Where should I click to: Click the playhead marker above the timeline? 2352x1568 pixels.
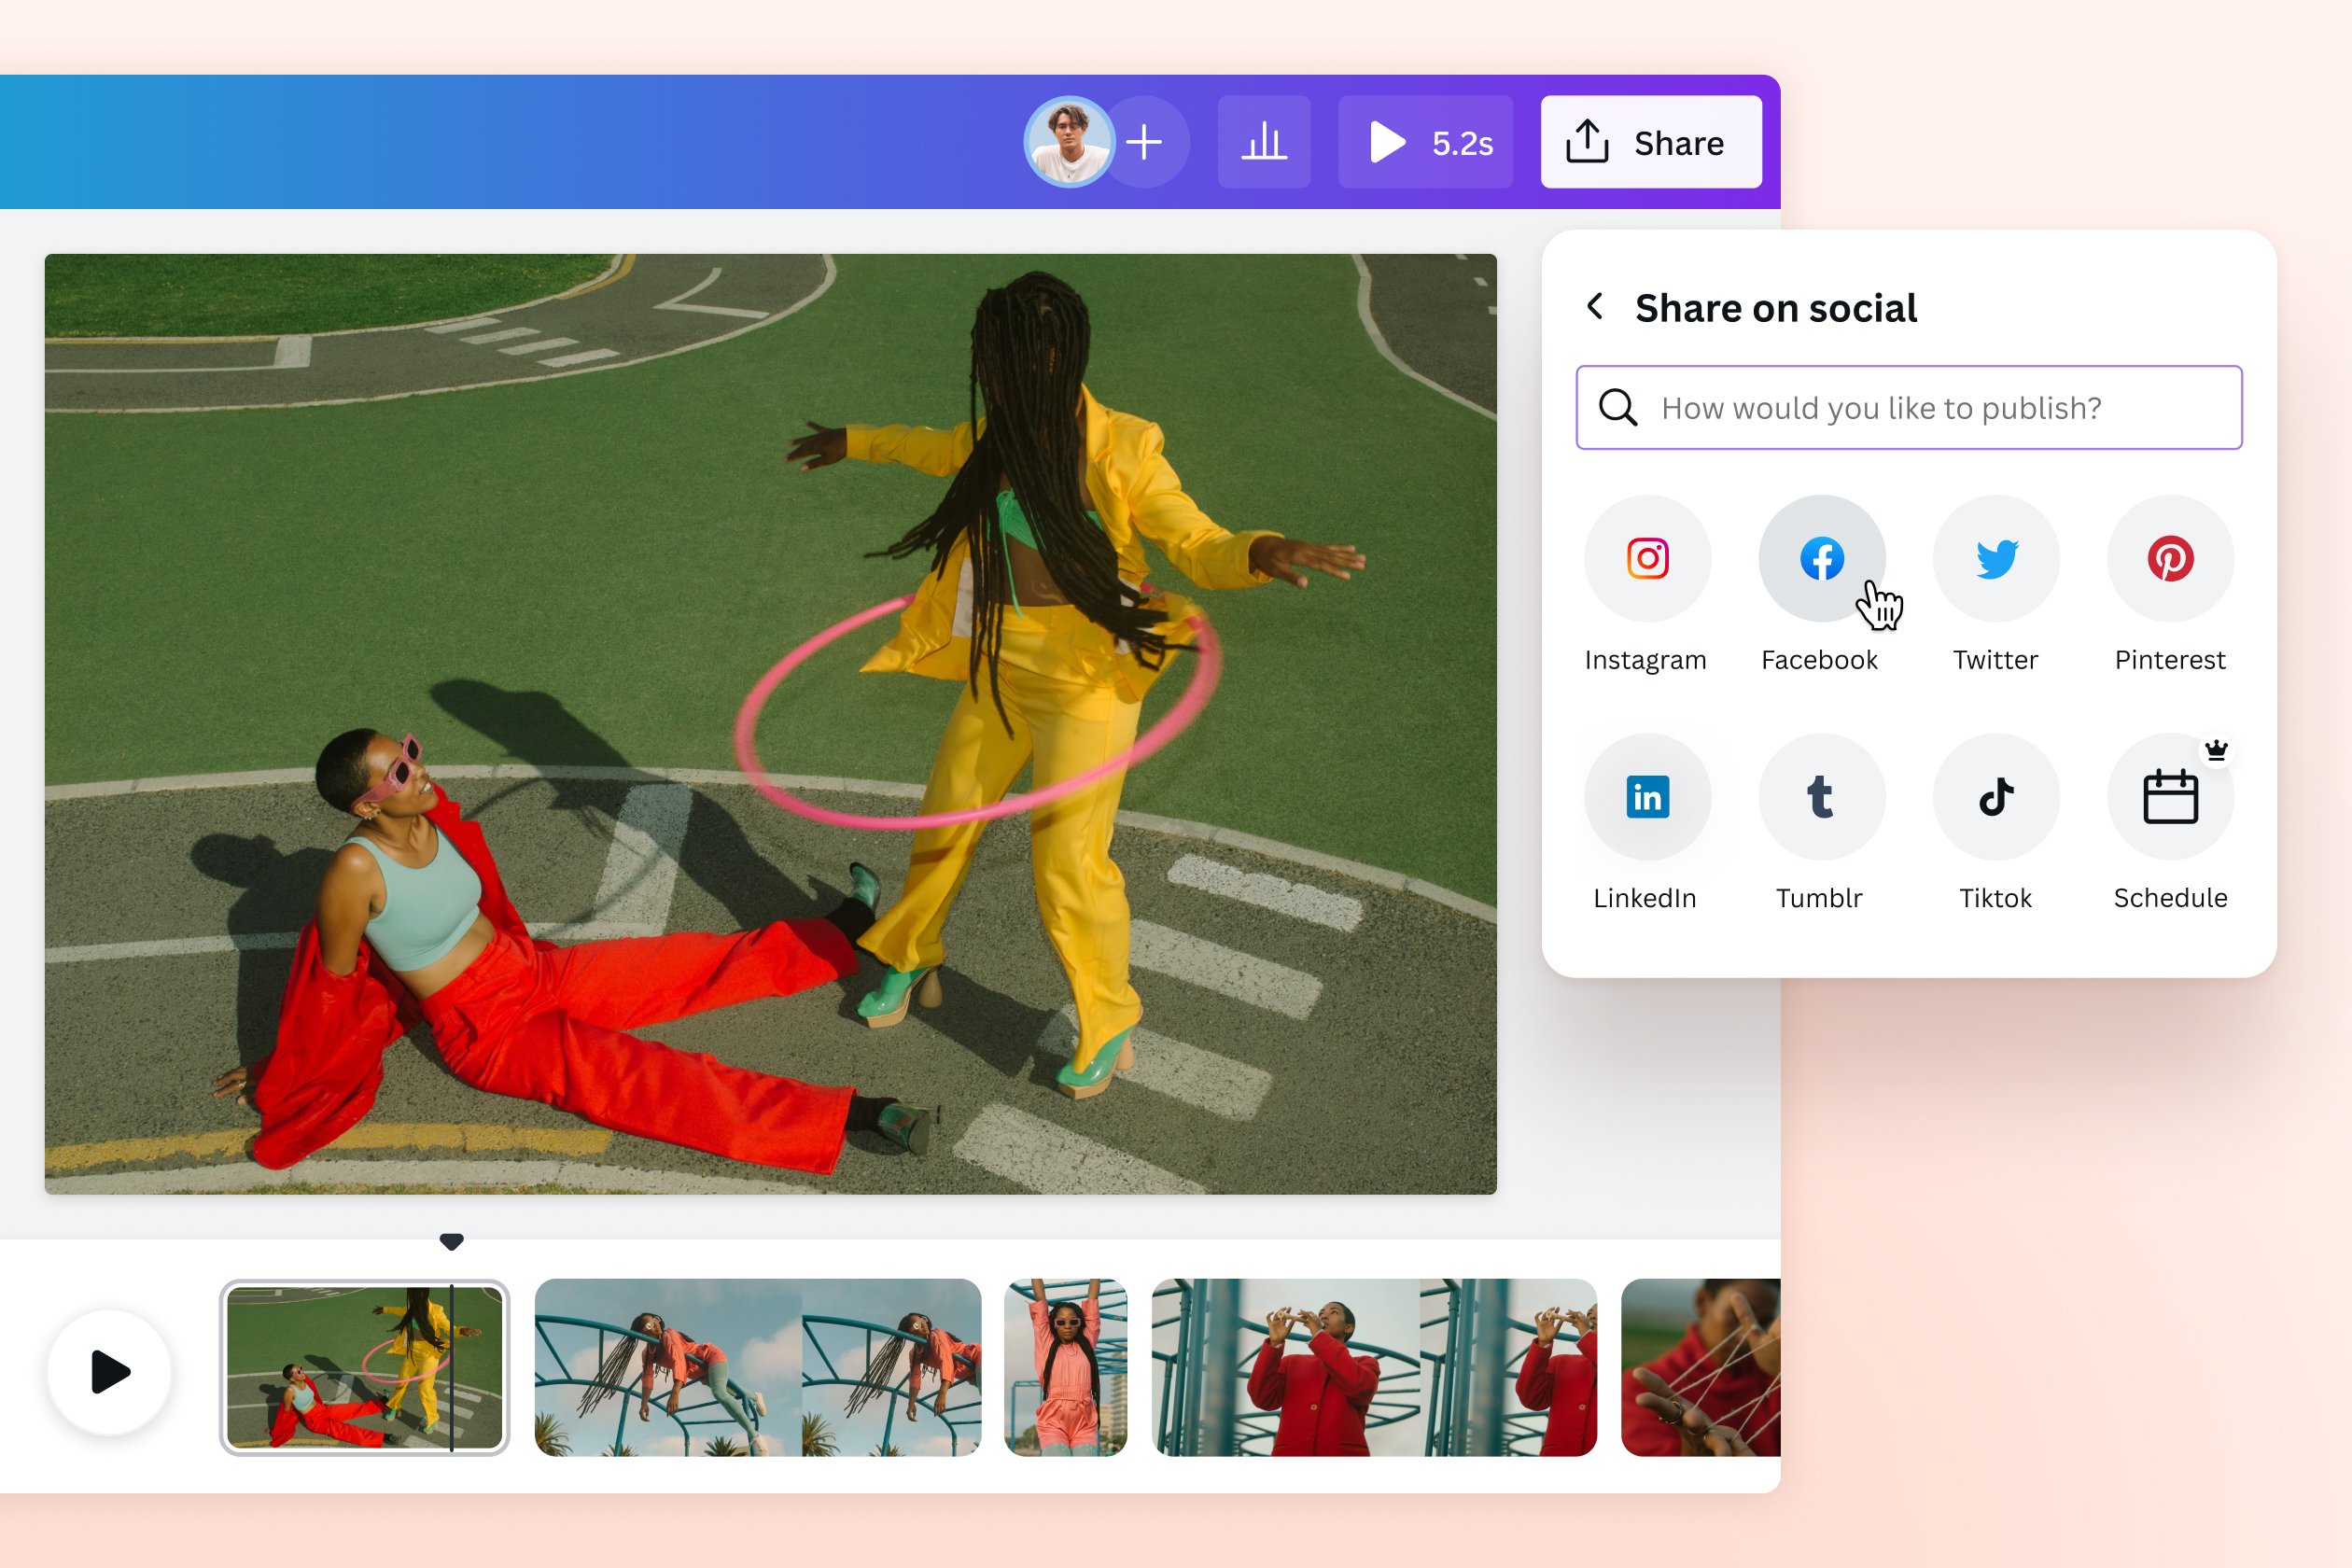[x=452, y=1241]
